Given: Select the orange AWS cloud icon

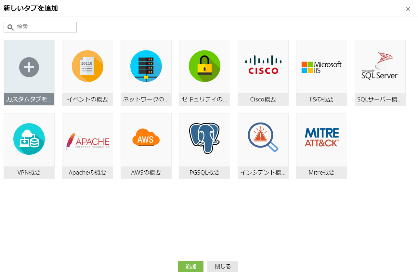Looking at the screenshot, I should (146, 138).
